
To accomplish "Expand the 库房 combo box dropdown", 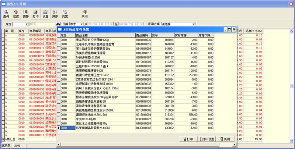I will click(27, 24).
